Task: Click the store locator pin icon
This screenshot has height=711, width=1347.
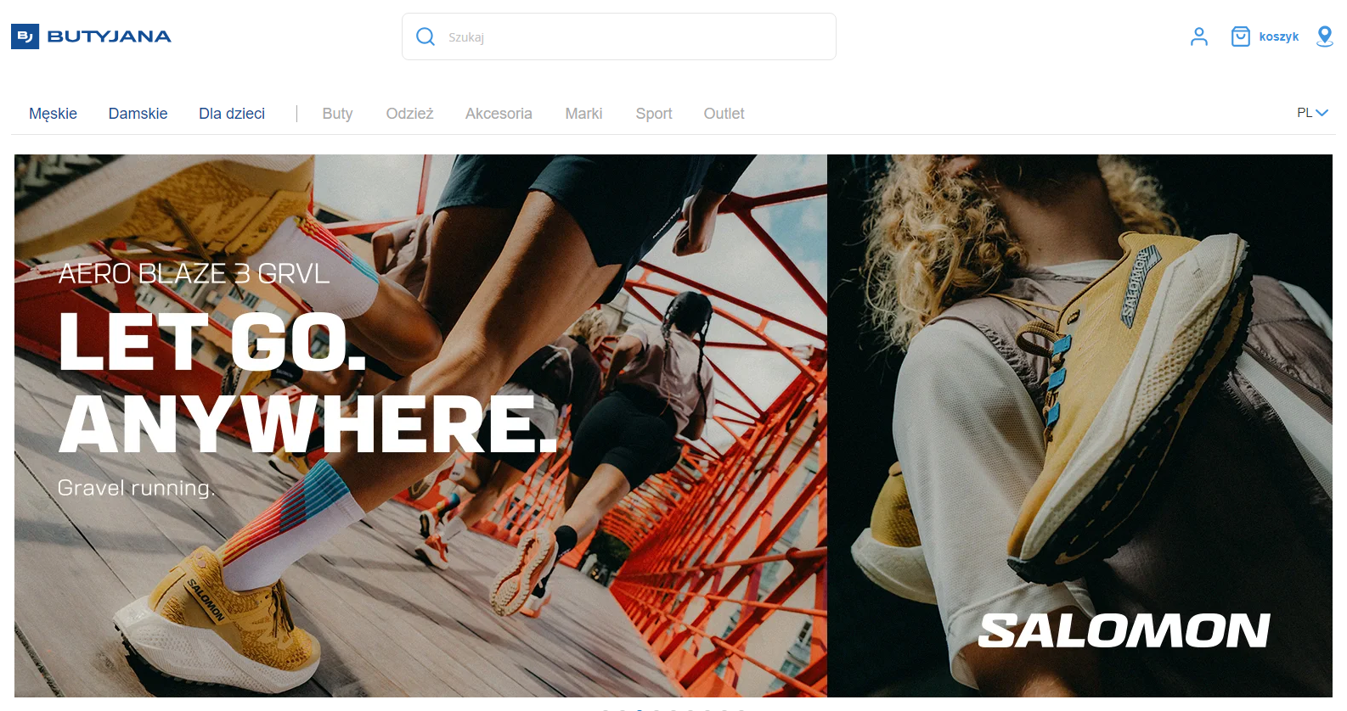Action: pos(1325,36)
